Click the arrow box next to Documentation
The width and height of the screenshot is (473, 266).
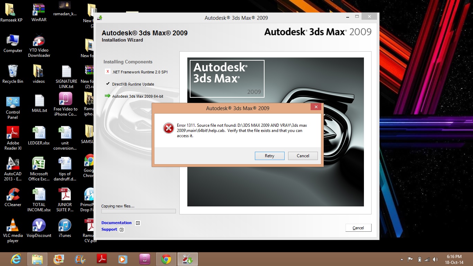[x=137, y=223]
